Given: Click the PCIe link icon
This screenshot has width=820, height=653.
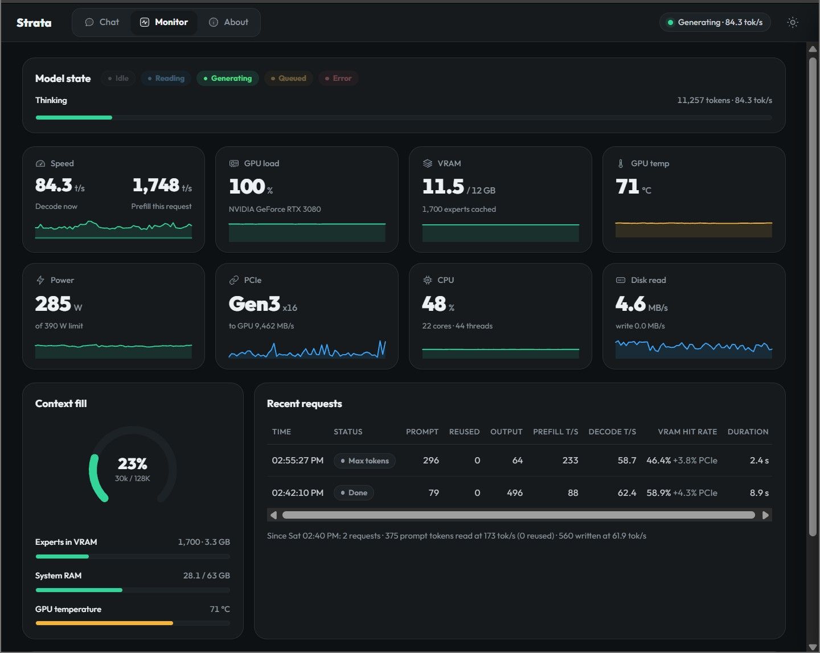Looking at the screenshot, I should click(234, 280).
